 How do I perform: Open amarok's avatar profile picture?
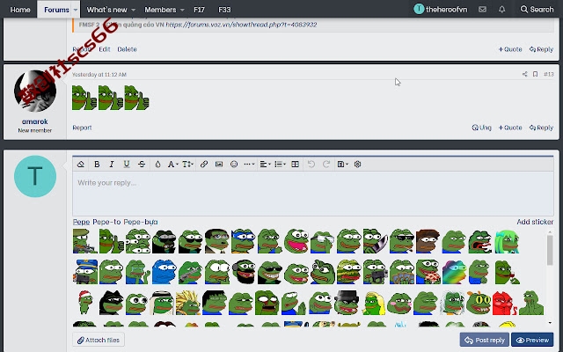35,92
